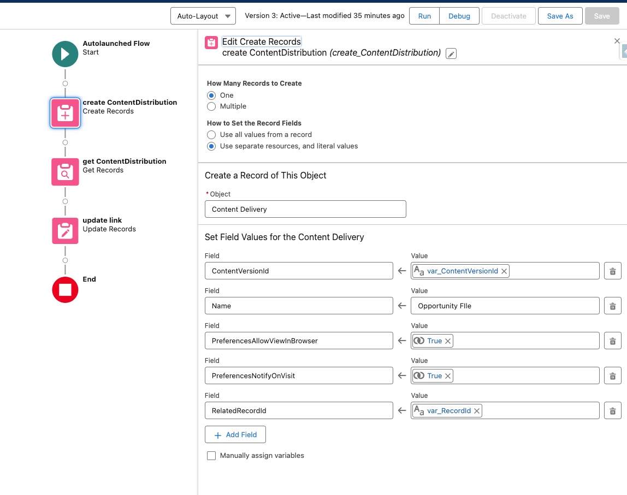The width and height of the screenshot is (627, 495).
Task: Select the create ContentDistribution node icon
Action: click(x=65, y=113)
